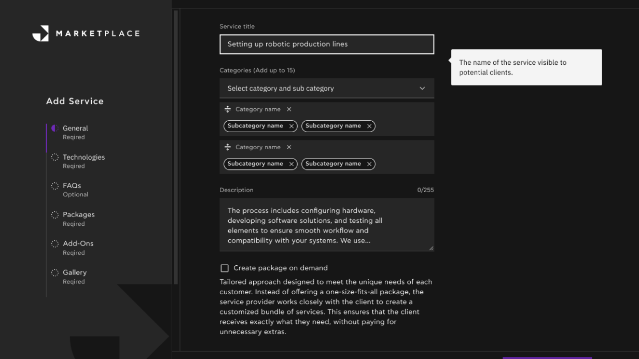Go to the General step

click(x=75, y=128)
